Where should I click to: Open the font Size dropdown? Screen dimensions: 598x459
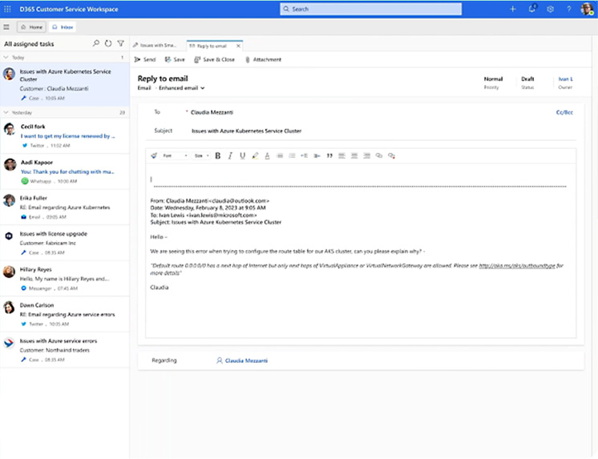click(x=202, y=155)
